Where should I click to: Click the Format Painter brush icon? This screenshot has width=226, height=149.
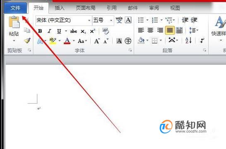coord(27,41)
